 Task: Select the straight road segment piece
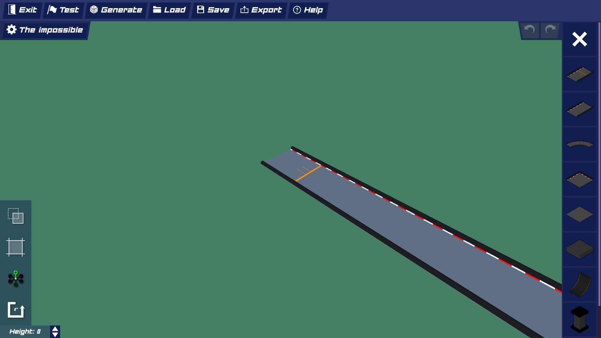pos(579,110)
